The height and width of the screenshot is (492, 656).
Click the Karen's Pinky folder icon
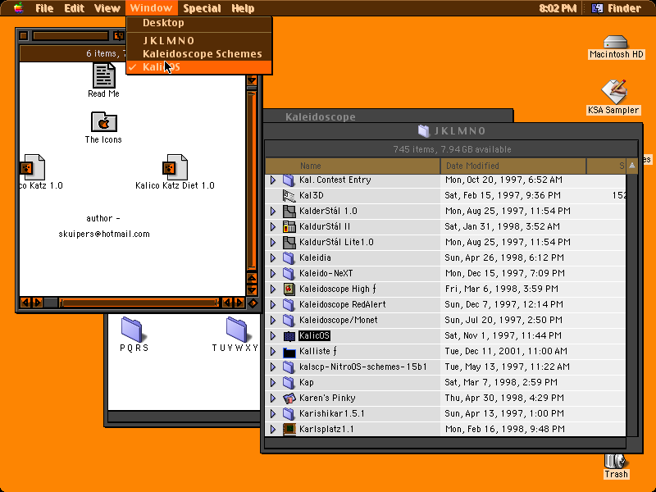point(289,399)
